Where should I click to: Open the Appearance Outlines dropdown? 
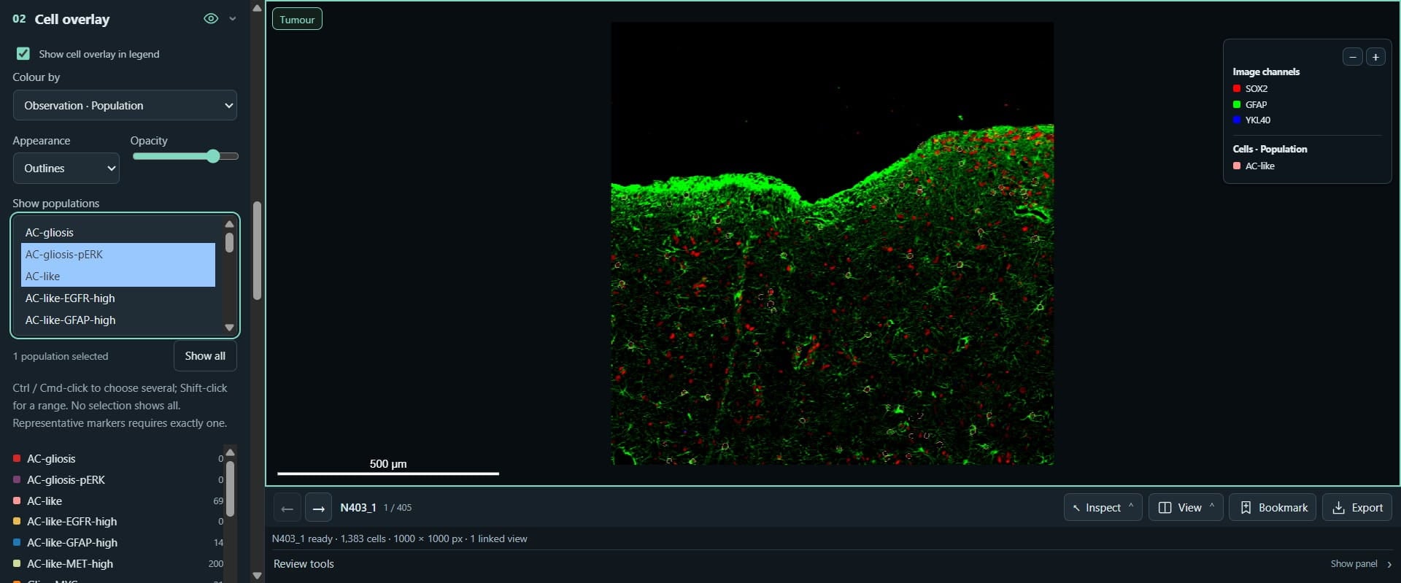click(66, 168)
